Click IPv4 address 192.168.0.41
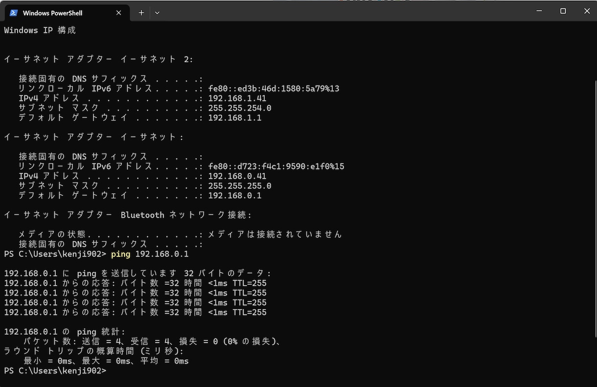The width and height of the screenshot is (597, 387). coord(237,176)
